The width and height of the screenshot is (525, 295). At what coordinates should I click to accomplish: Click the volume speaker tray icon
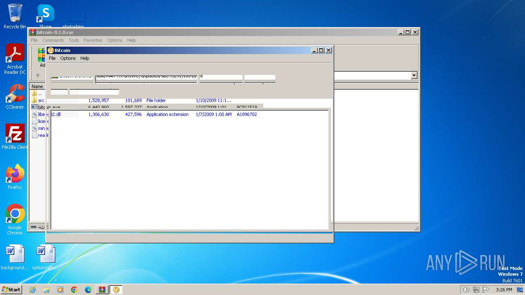pyautogui.click(x=466, y=290)
